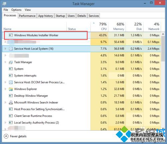Click the Task Manager process icon

pos(11,62)
